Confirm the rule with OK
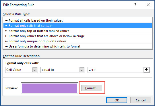 pos(117,100)
